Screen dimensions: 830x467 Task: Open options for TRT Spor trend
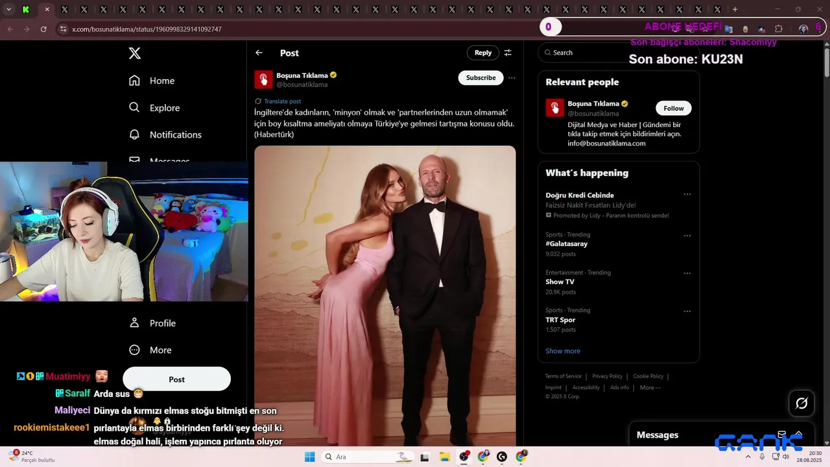click(x=687, y=311)
